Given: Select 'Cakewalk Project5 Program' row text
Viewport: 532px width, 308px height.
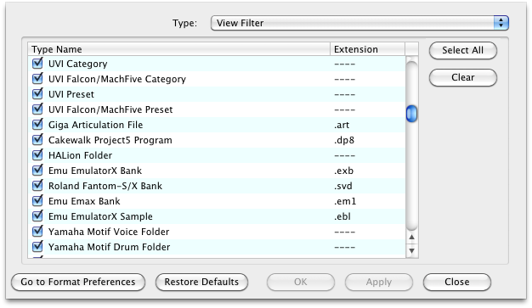Looking at the screenshot, I should 110,140.
